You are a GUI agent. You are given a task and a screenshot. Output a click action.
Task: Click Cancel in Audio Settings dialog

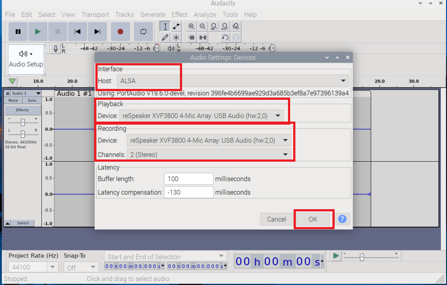(276, 219)
